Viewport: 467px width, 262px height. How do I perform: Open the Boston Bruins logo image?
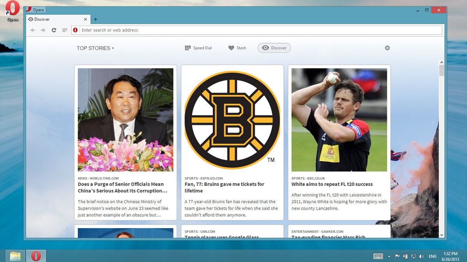[x=232, y=120]
